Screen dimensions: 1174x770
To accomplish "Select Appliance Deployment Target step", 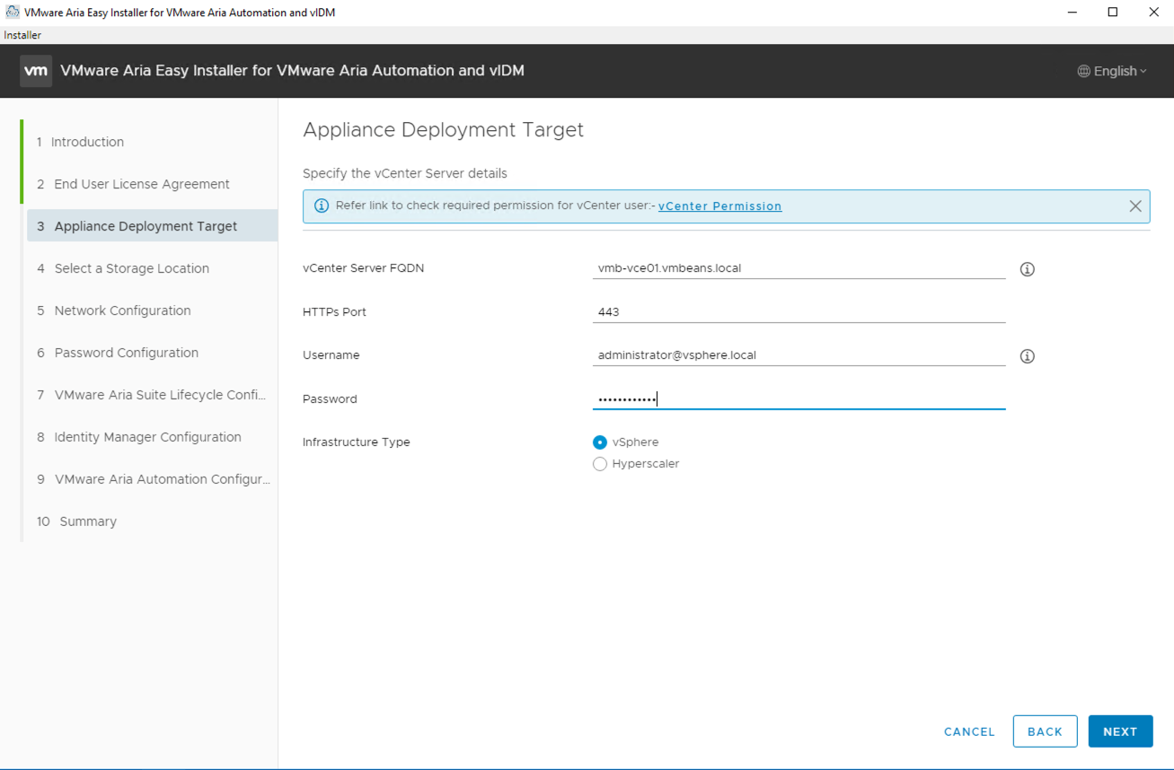I will click(152, 226).
